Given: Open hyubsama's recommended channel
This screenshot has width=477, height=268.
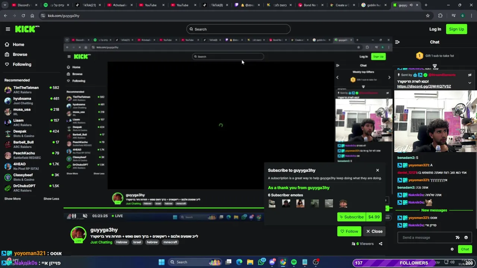Looking at the screenshot, I should [x=32, y=100].
